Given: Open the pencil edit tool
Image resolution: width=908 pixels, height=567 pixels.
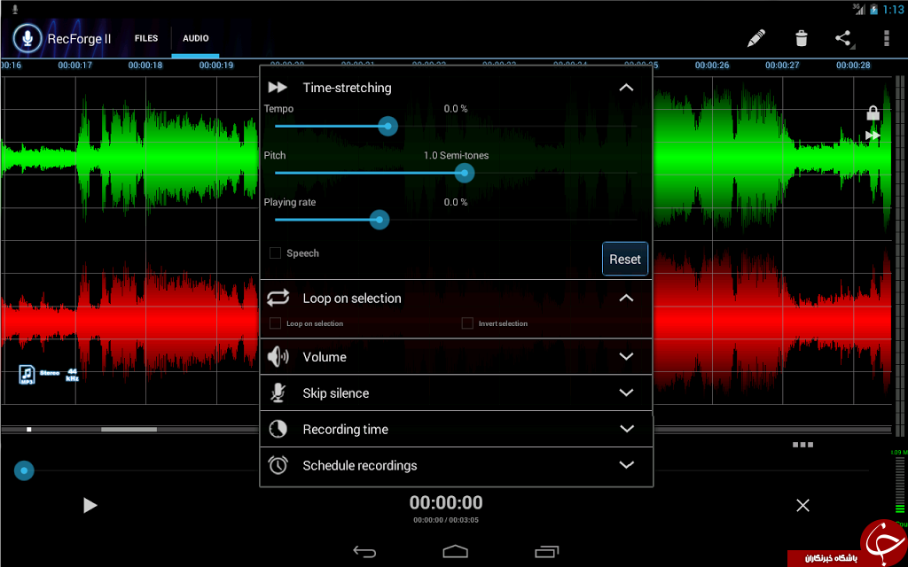Looking at the screenshot, I should coord(756,38).
